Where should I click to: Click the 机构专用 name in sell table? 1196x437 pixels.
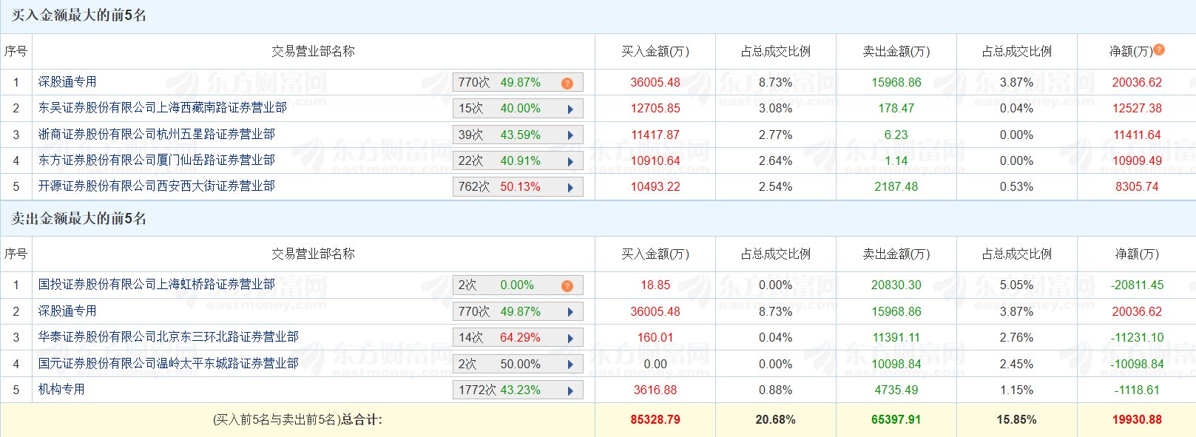61,390
